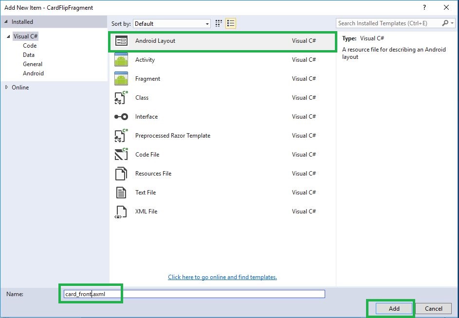
Task: Pick the Fragment template icon
Action: (121, 79)
